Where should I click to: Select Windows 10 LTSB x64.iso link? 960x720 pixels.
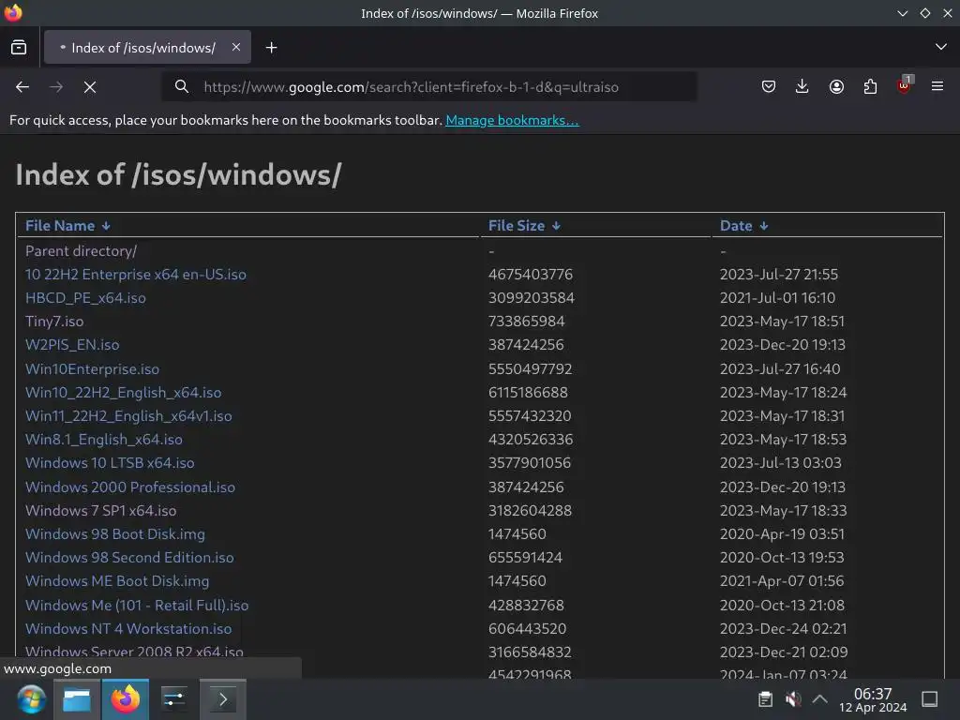(110, 463)
